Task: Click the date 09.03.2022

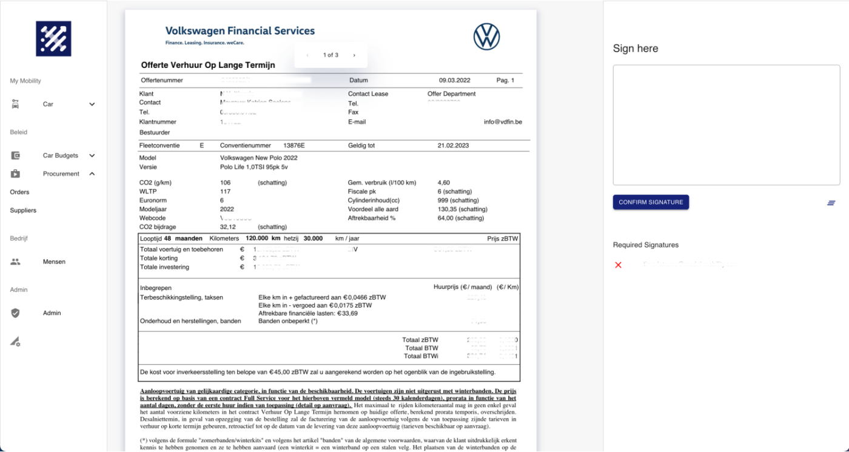Action: (455, 80)
